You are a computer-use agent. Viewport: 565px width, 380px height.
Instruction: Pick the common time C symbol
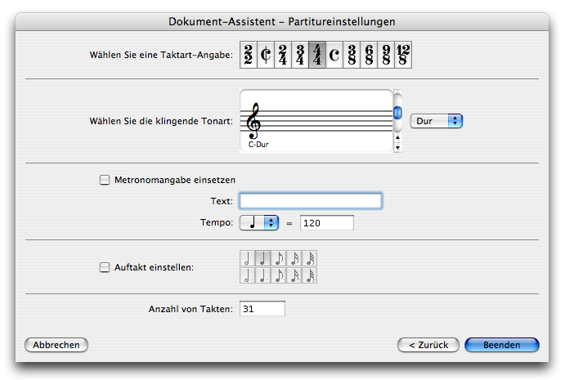pos(334,56)
